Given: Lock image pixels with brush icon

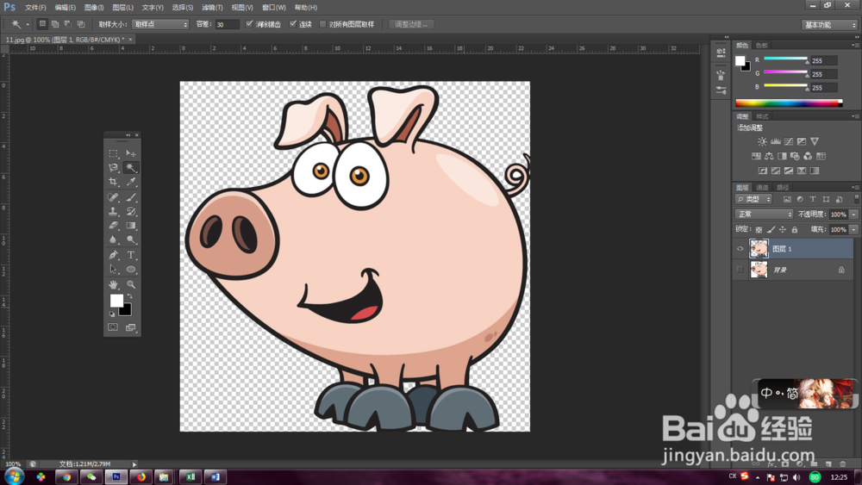Looking at the screenshot, I should coord(771,230).
